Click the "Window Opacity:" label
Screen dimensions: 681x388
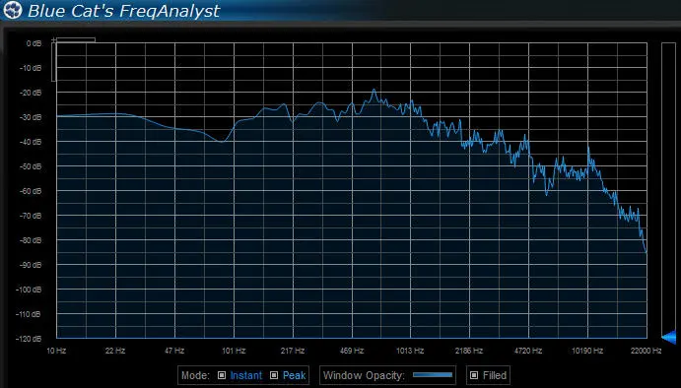coord(364,375)
